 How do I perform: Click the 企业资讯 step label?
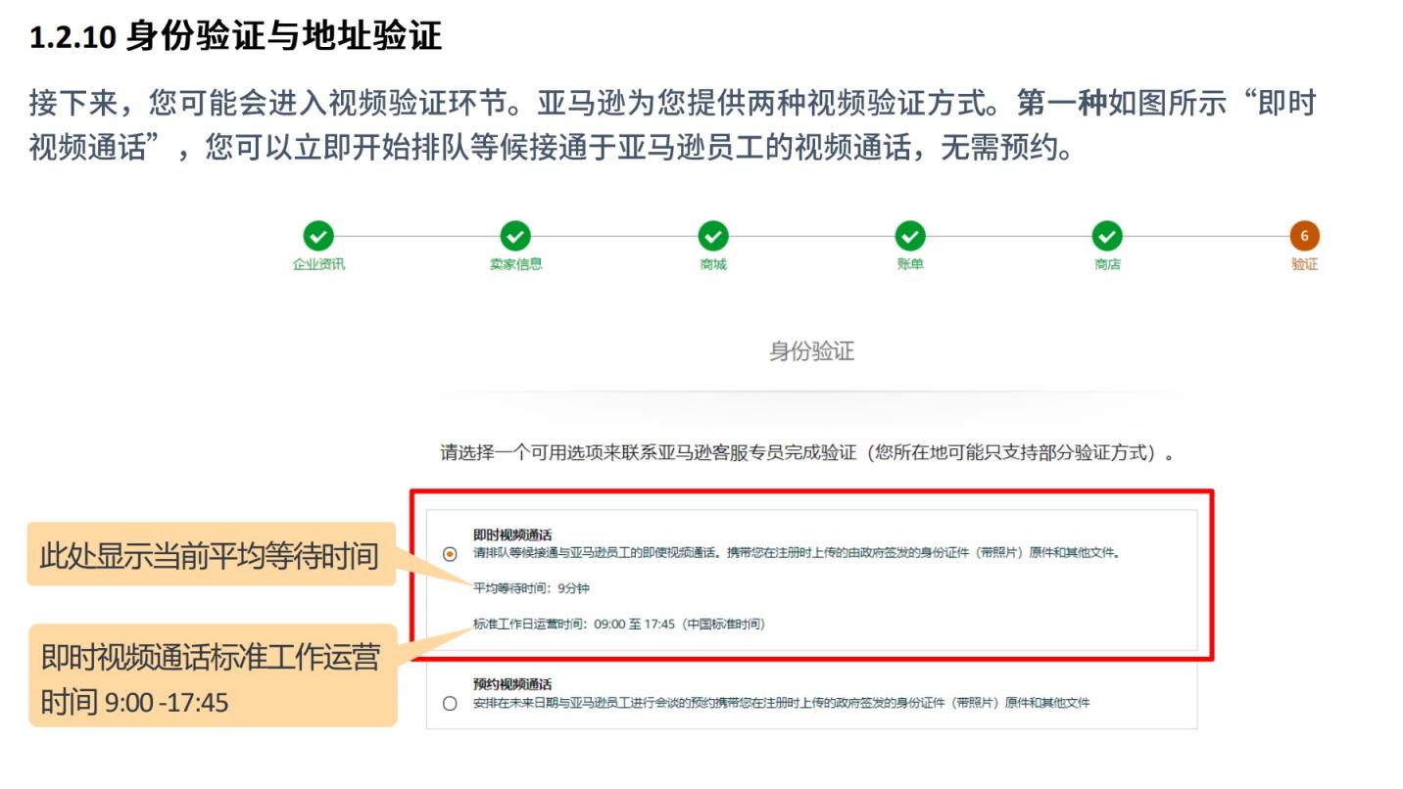(318, 264)
